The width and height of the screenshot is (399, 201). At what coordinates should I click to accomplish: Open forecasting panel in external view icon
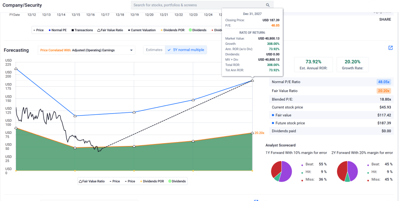[390, 48]
